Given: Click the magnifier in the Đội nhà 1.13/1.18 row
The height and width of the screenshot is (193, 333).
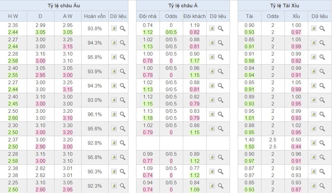Looking at the screenshot, I should pos(220,114).
